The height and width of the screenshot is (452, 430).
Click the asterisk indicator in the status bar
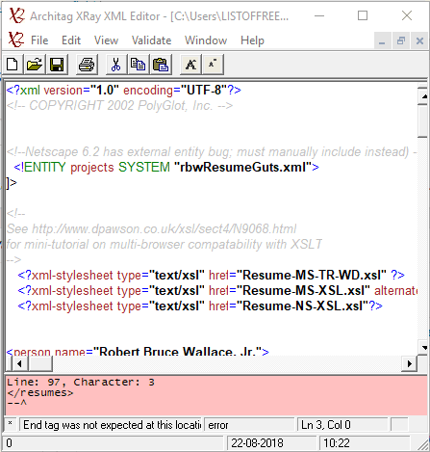pyautogui.click(x=11, y=423)
